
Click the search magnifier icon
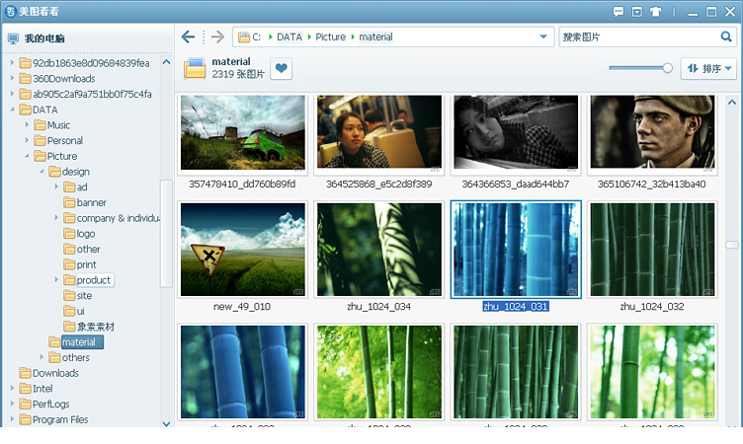pyautogui.click(x=726, y=37)
